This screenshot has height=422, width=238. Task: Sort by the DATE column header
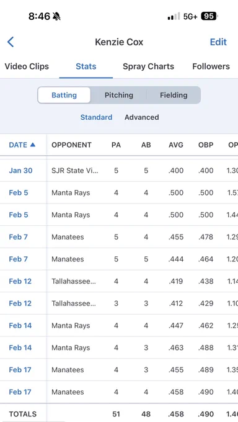[x=18, y=145]
